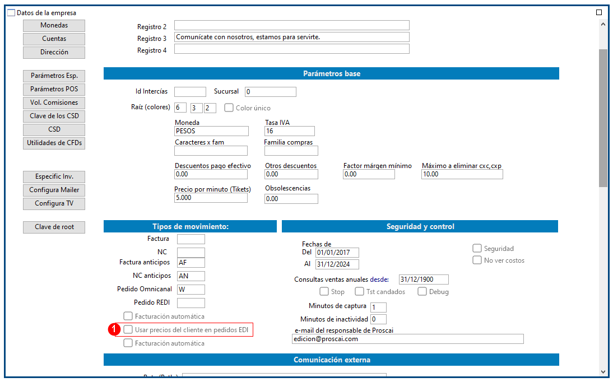Click the Familia compras field
Screen dimensions: 613x382
291,151
